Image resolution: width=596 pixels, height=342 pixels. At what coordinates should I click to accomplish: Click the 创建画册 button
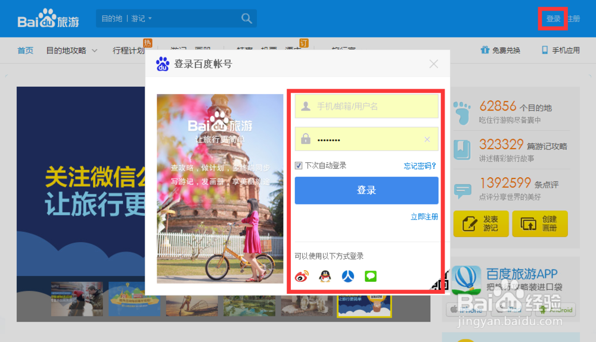pos(540,224)
